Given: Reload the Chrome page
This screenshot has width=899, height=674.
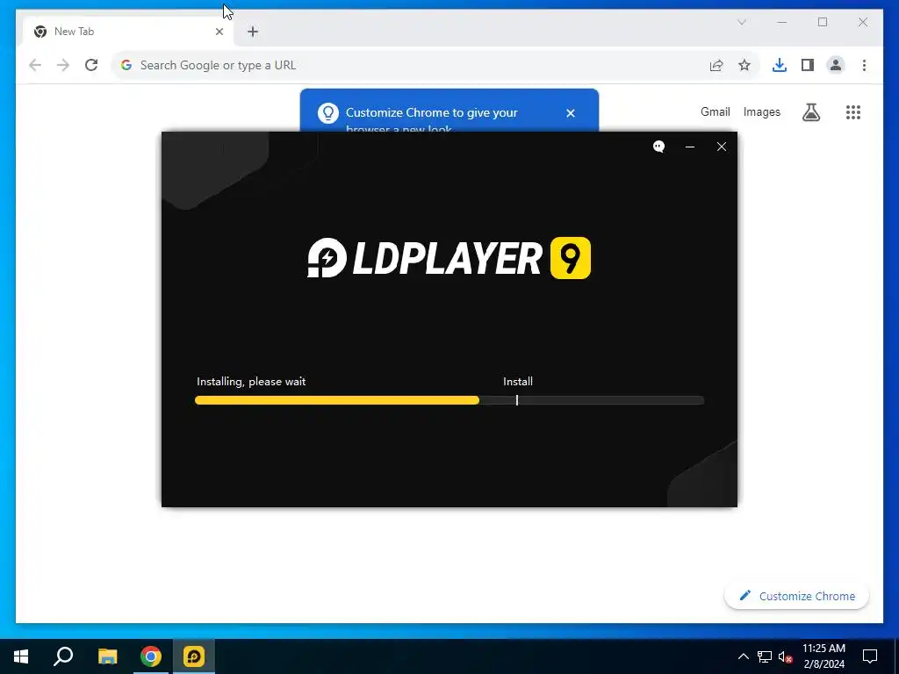Looking at the screenshot, I should pyautogui.click(x=91, y=65).
